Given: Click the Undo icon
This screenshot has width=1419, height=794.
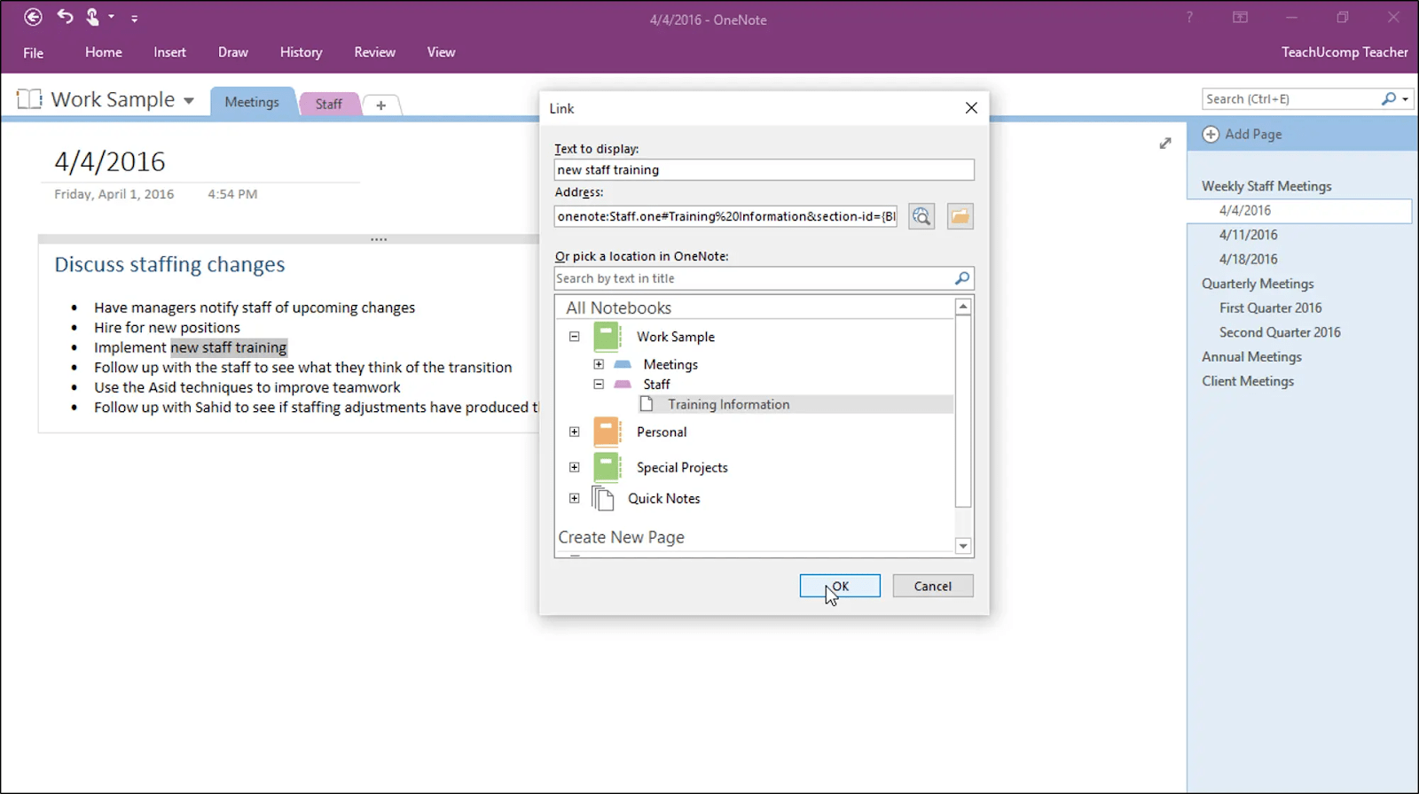Looking at the screenshot, I should [x=65, y=16].
